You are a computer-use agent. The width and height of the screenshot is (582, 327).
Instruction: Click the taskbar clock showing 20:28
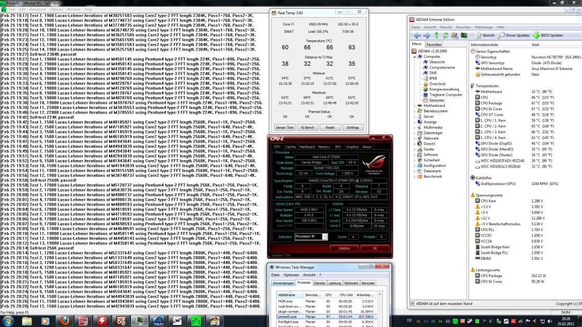[x=566, y=321]
